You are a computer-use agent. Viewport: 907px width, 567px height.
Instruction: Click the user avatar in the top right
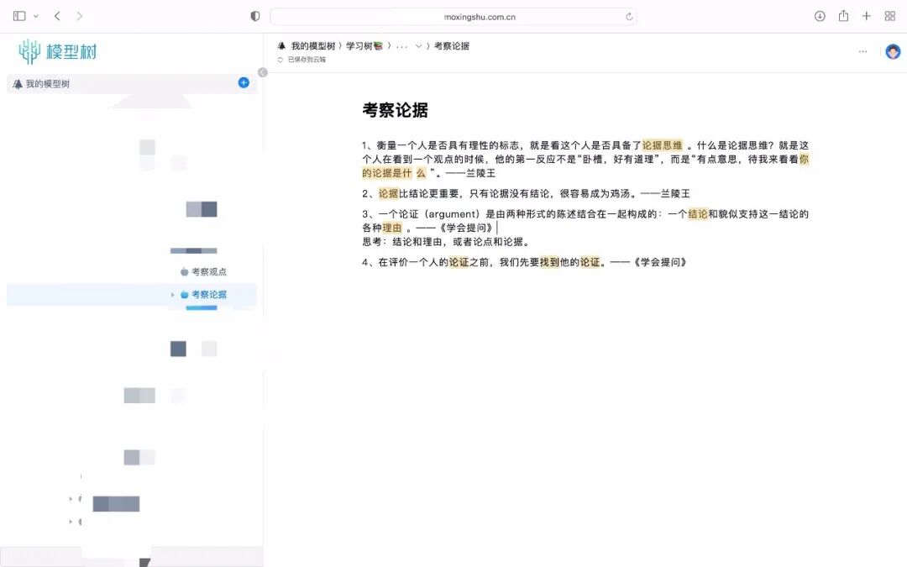coord(893,51)
